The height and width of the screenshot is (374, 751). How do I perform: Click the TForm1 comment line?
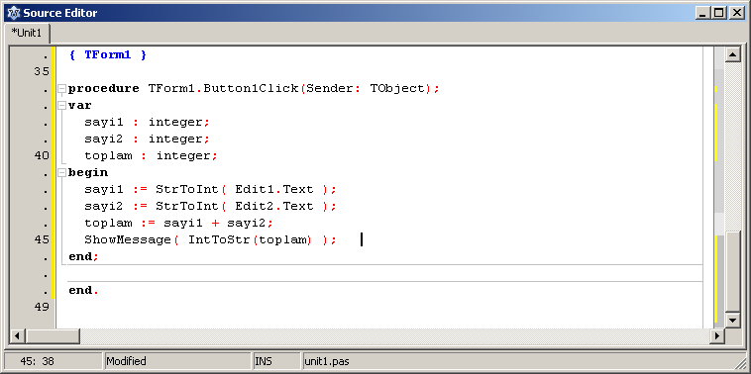tap(108, 55)
